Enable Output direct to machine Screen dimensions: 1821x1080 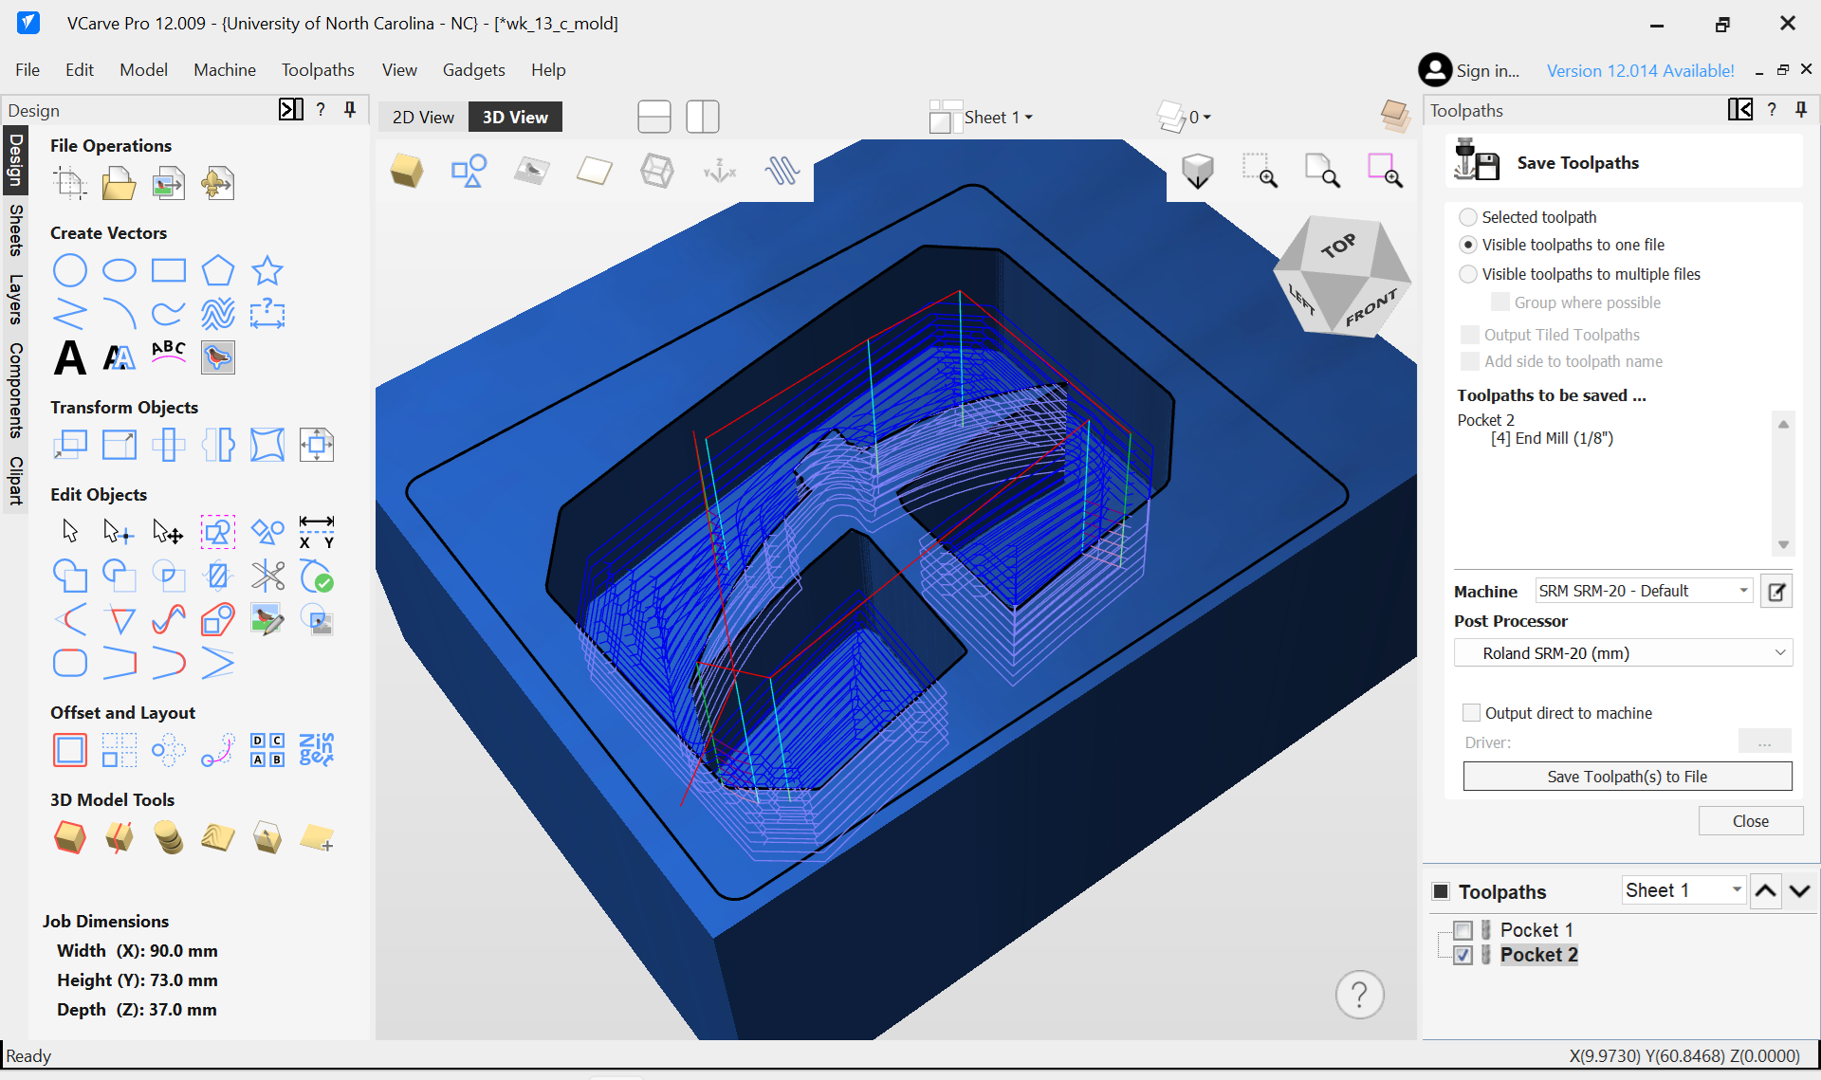1471,713
